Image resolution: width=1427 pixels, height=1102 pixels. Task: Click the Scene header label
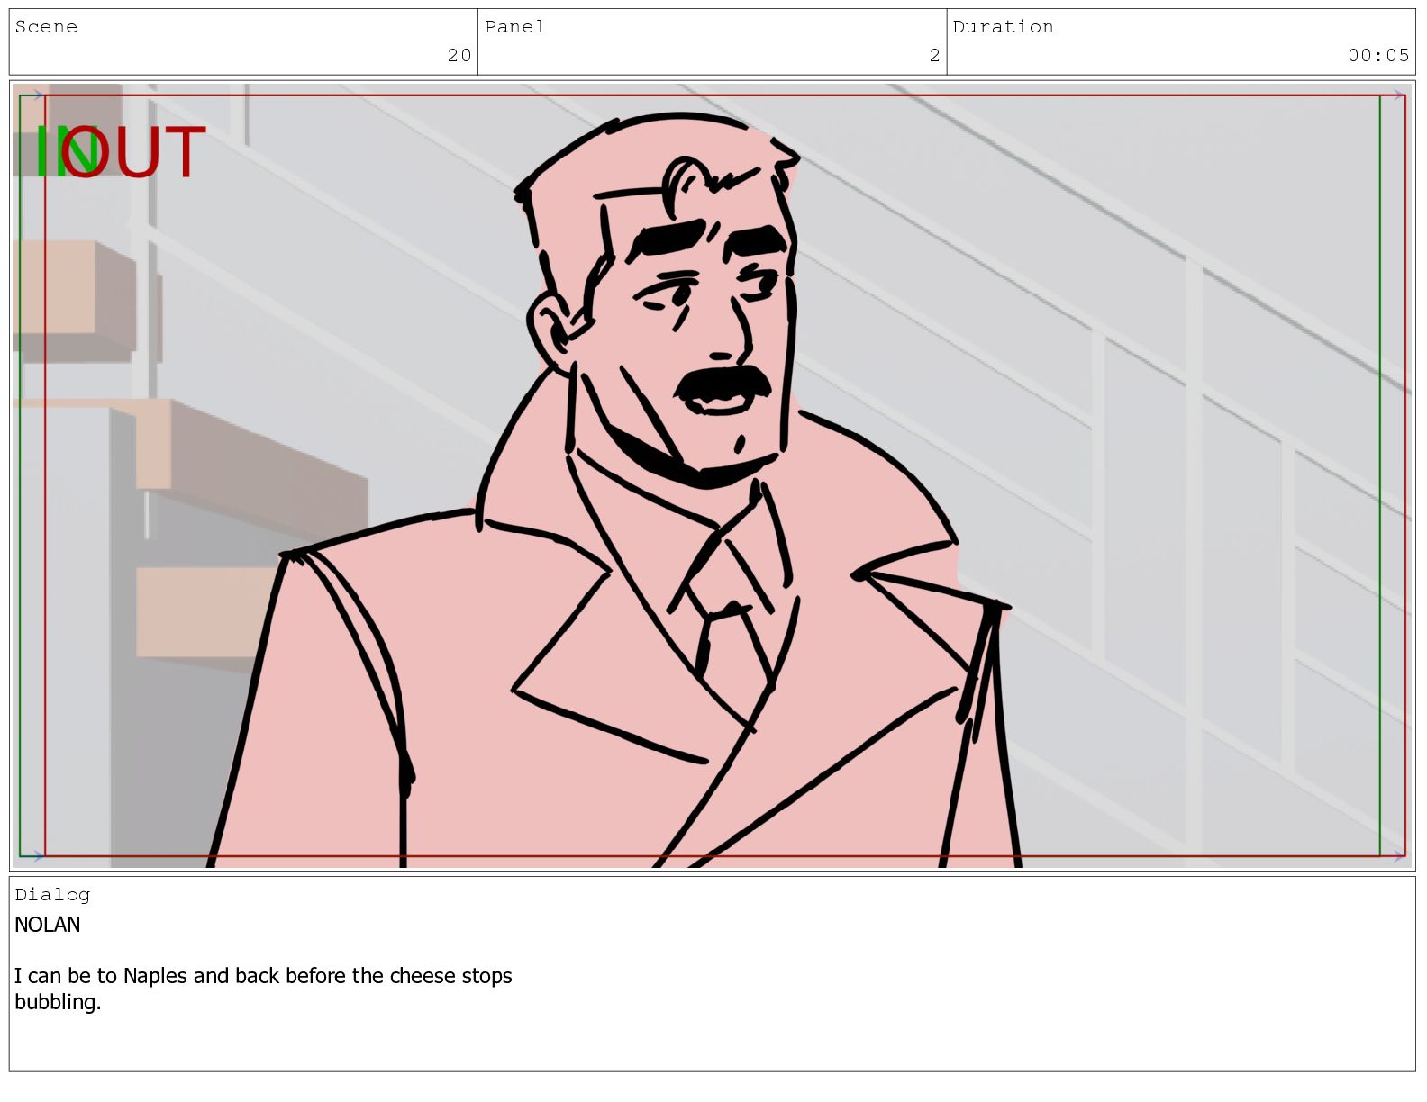(x=46, y=27)
